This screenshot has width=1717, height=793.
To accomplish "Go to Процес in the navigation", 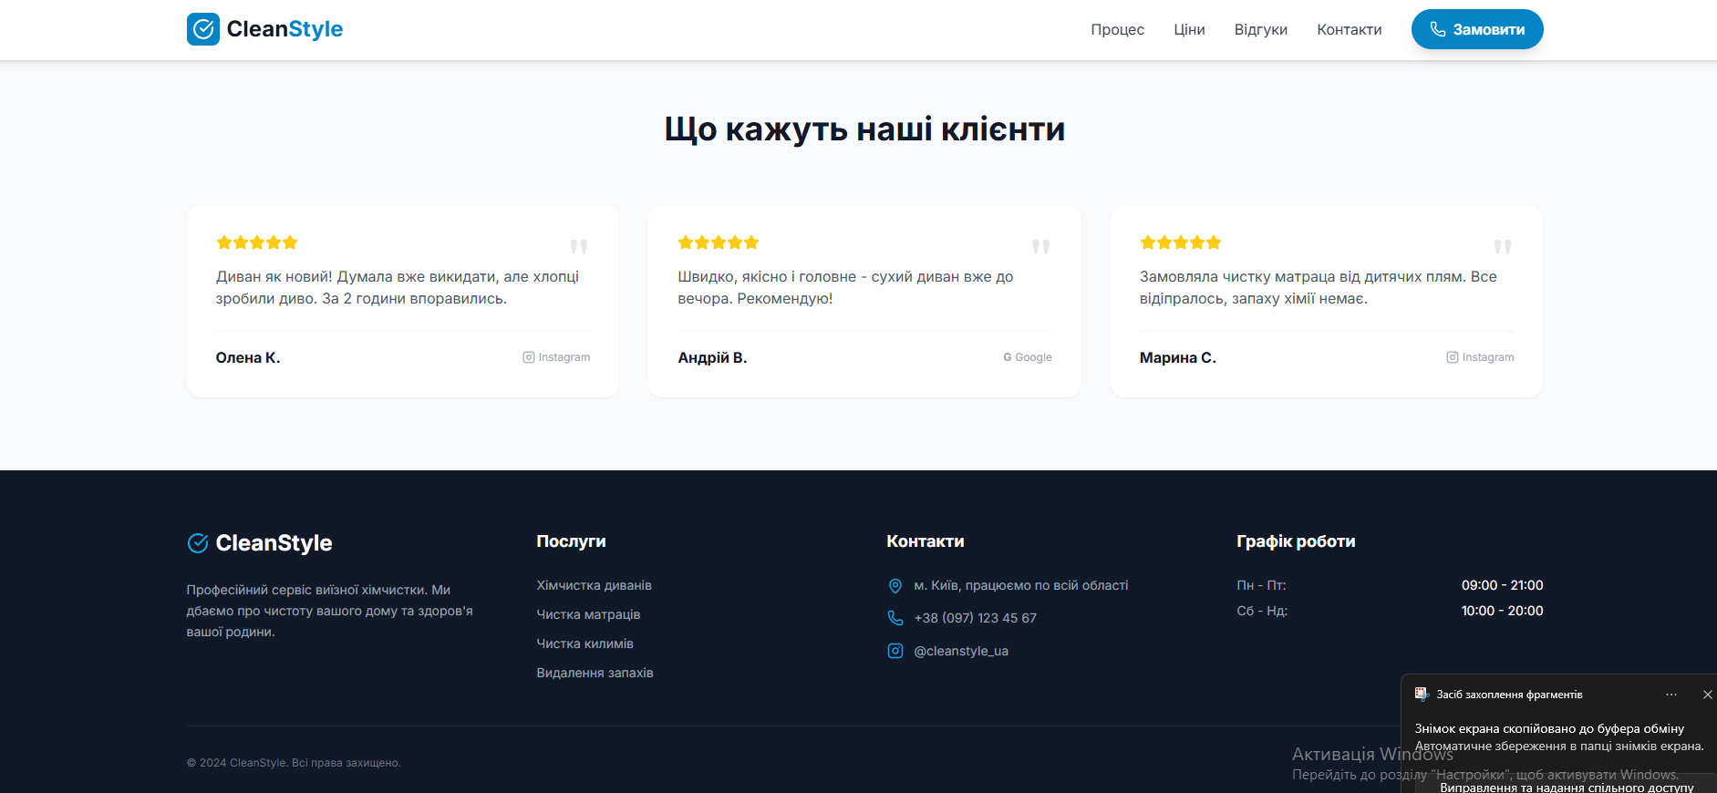I will [1117, 29].
